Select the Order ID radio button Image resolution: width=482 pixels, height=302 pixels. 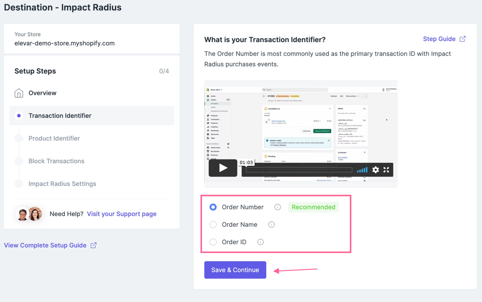pyautogui.click(x=213, y=242)
